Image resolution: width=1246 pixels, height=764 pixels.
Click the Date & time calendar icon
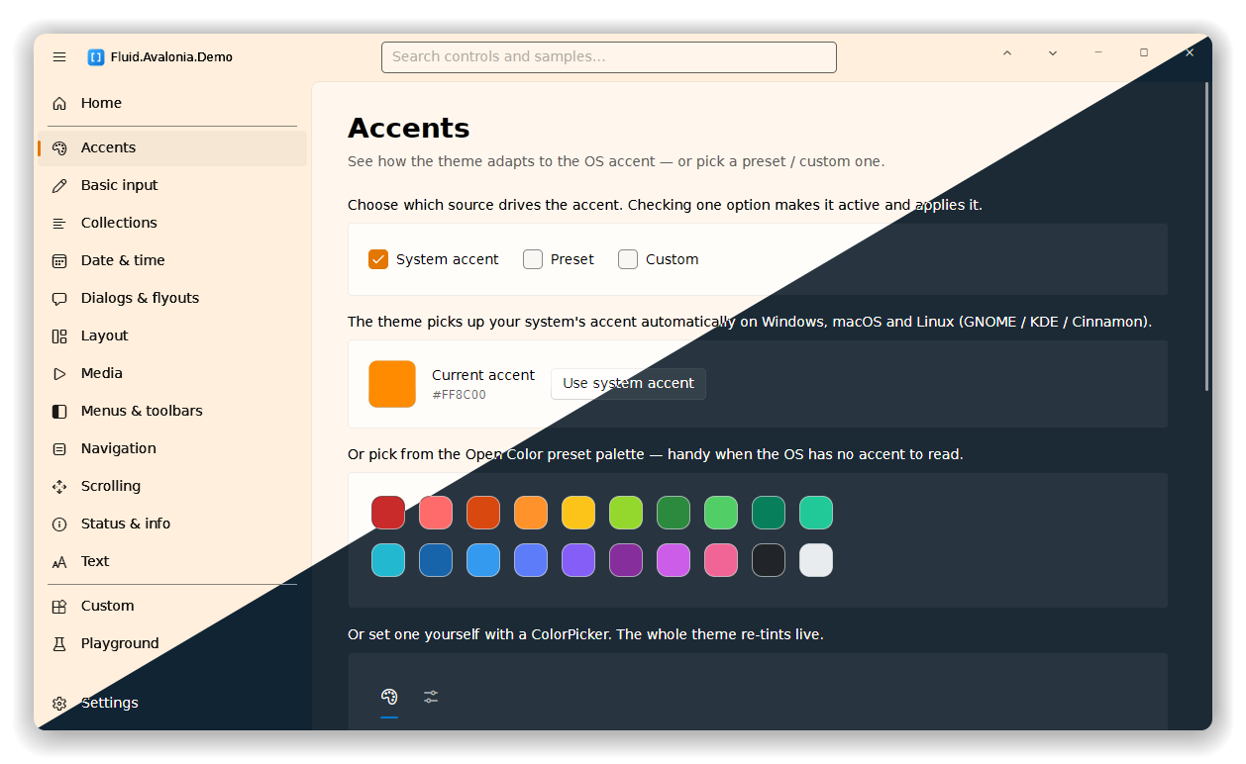59,260
